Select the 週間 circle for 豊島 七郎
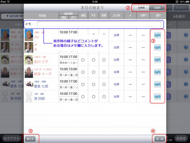 click(x=83, y=84)
